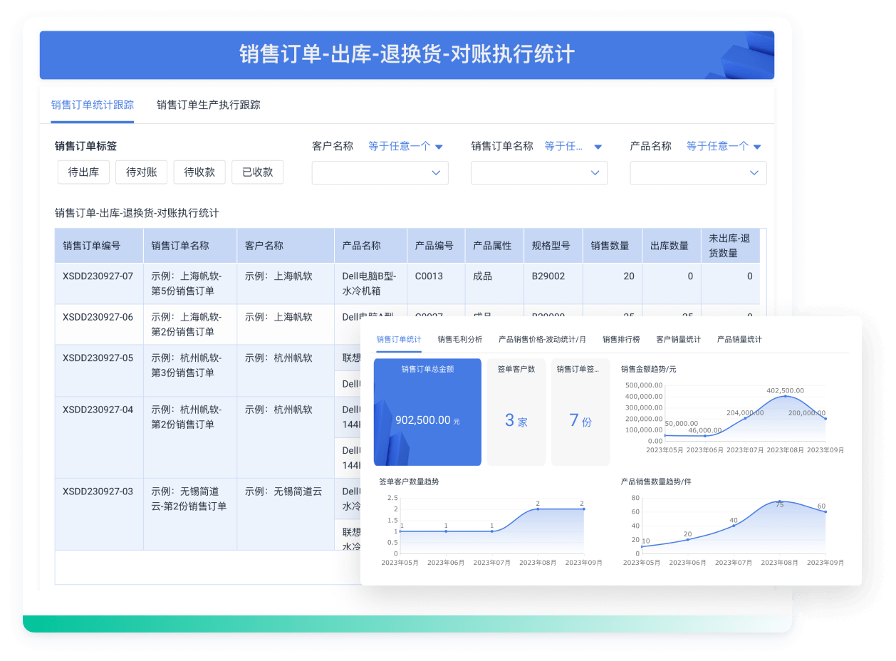Select the 客户销量统计 tab

tap(678, 340)
